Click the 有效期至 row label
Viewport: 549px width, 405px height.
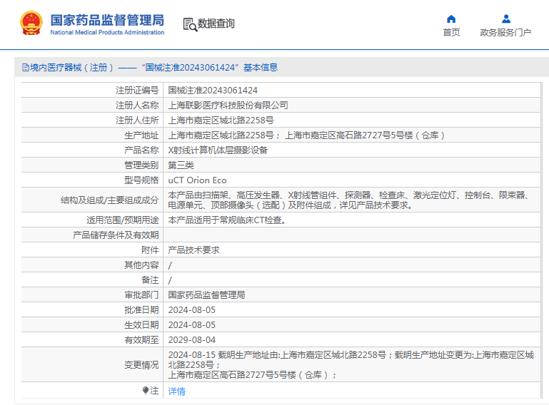click(141, 340)
